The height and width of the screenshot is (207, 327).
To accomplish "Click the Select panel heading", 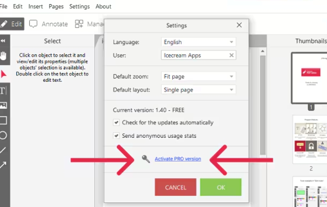I will coord(52,41).
